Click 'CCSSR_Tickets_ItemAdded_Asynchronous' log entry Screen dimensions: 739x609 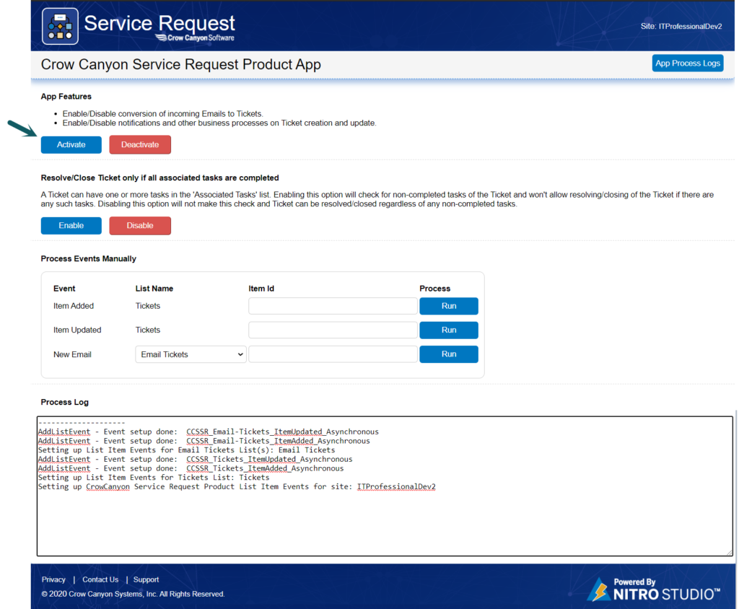point(265,468)
